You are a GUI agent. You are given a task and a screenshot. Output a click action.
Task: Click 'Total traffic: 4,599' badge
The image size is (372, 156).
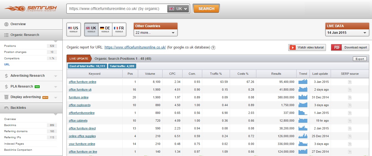point(122,66)
